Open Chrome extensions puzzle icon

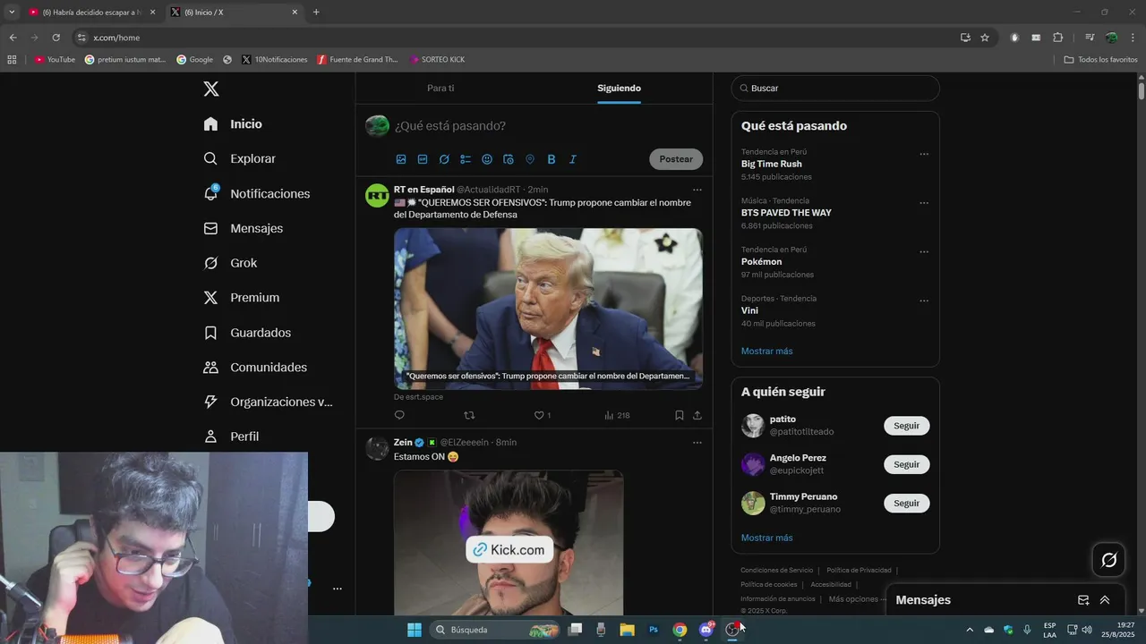(1057, 38)
